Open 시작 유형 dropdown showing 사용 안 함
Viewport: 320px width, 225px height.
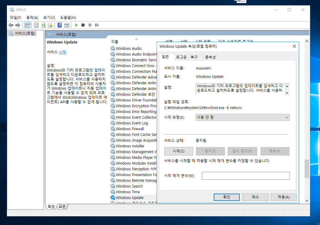pos(242,117)
